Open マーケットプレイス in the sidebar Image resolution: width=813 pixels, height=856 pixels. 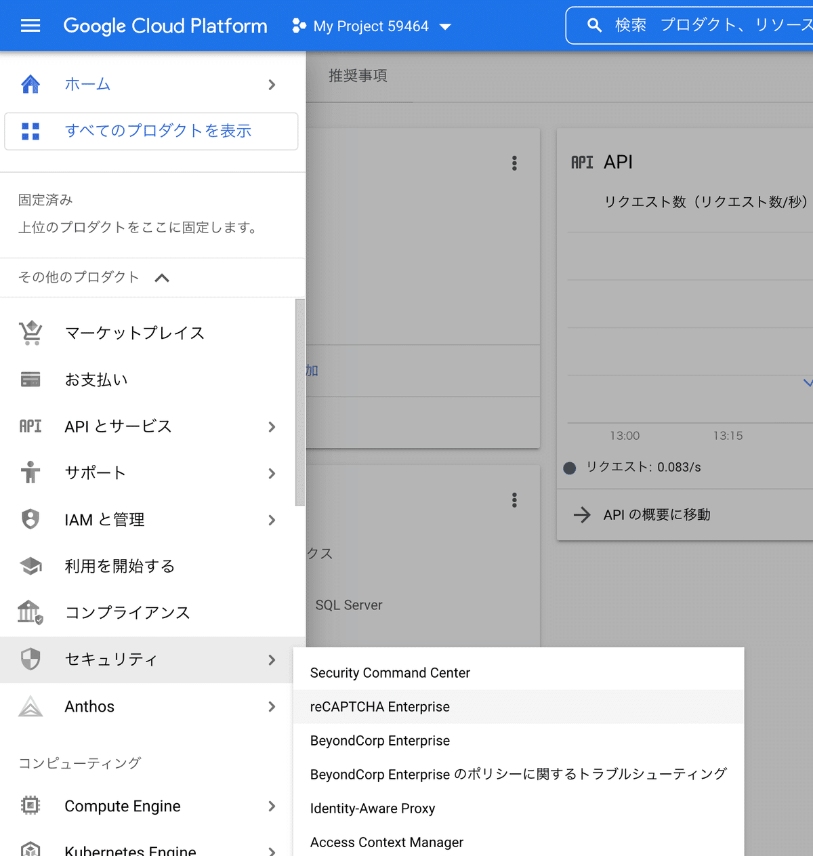[x=135, y=333]
